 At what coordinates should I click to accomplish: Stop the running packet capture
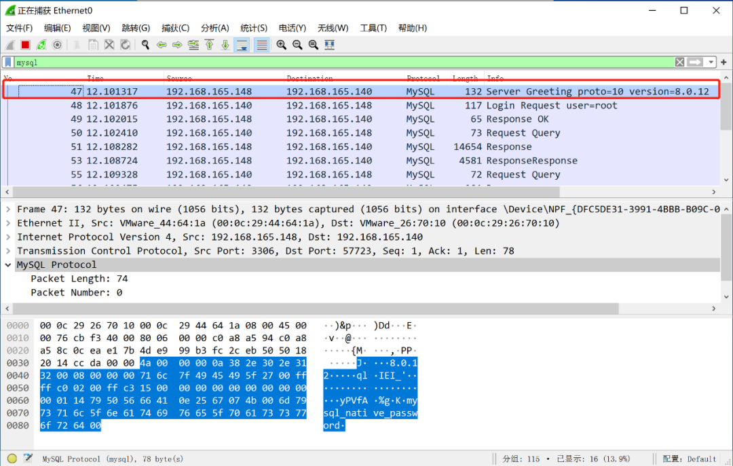tap(25, 45)
